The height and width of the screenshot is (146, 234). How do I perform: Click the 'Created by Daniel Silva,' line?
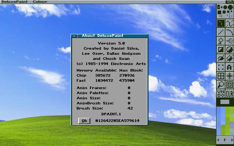click(x=111, y=49)
